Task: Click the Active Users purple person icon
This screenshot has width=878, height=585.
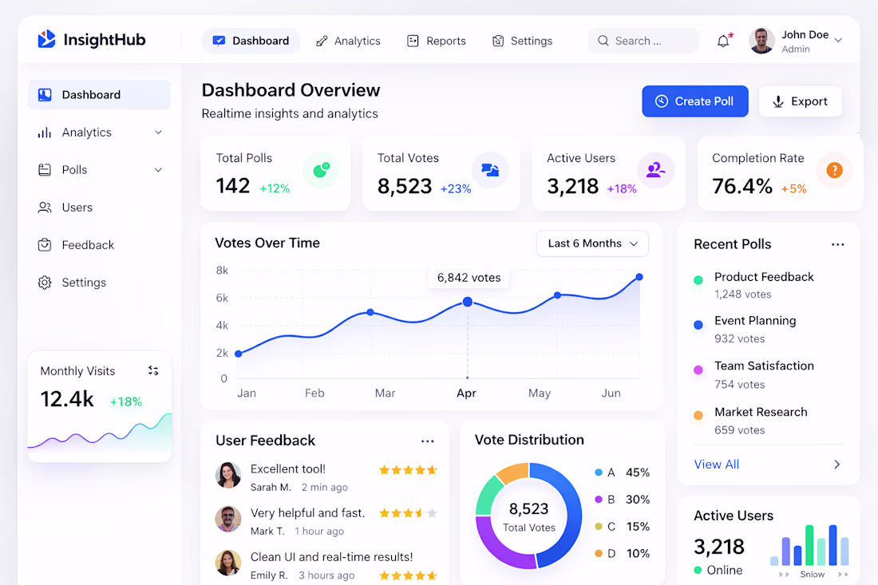Action: pyautogui.click(x=655, y=170)
